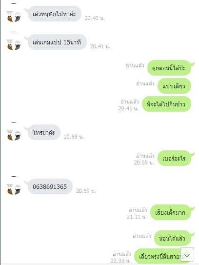Select the green พี่จะได้ไปกินข้าว bubble
Image resolution: width=199 pixels, height=265 pixels.
click(166, 104)
